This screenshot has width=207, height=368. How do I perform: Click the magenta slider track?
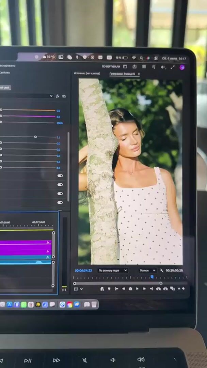(29, 116)
